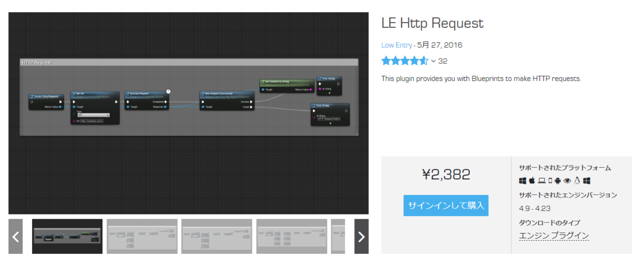Click the Return Value pin on Create node
The height and width of the screenshot is (267, 632).
pyautogui.click(x=60, y=107)
